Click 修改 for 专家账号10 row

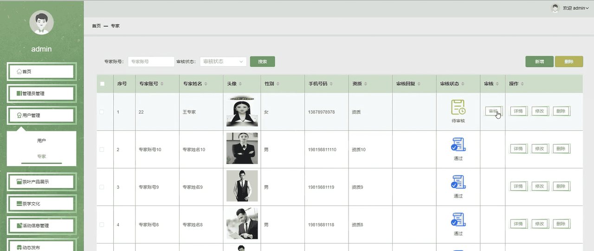(x=540, y=149)
